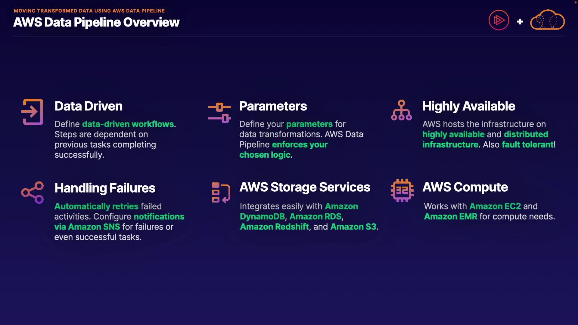Click the AWS Compute chip icon
The image size is (578, 325).
pos(402,190)
